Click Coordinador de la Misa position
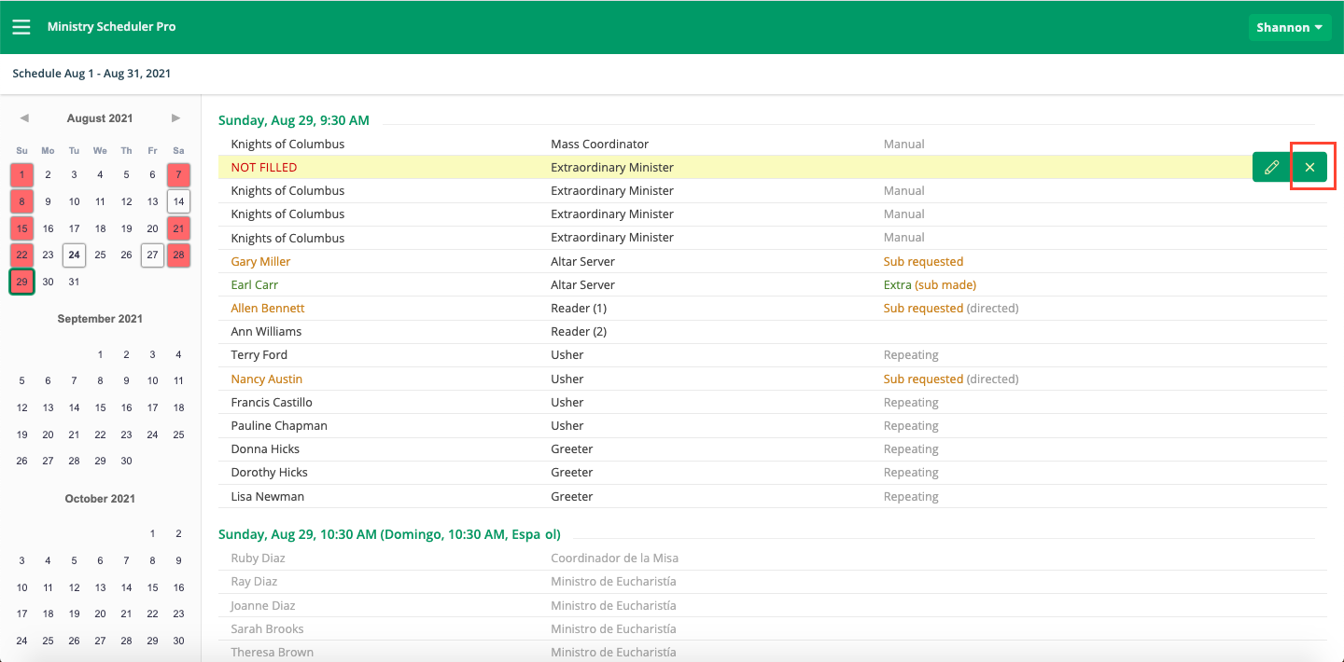Screen dimensions: 1344x662 (614, 558)
